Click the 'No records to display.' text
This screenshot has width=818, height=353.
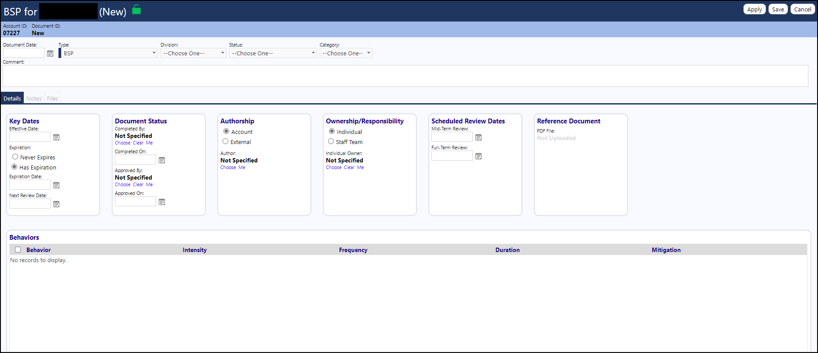[x=39, y=260]
